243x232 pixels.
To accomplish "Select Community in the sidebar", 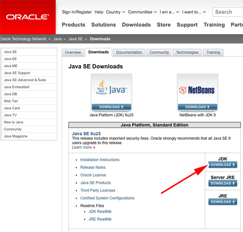I will (x=29, y=129).
